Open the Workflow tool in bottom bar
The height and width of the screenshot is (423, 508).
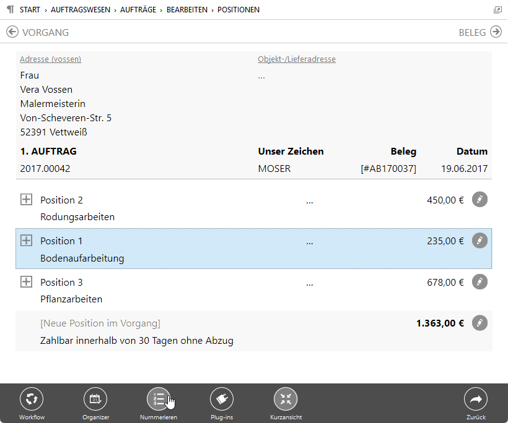pos(32,399)
